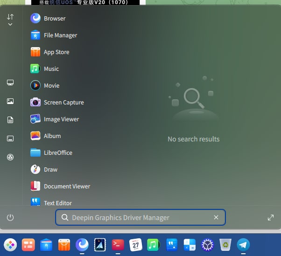Open the Movie player entry
The image size is (281, 256).
point(45,86)
